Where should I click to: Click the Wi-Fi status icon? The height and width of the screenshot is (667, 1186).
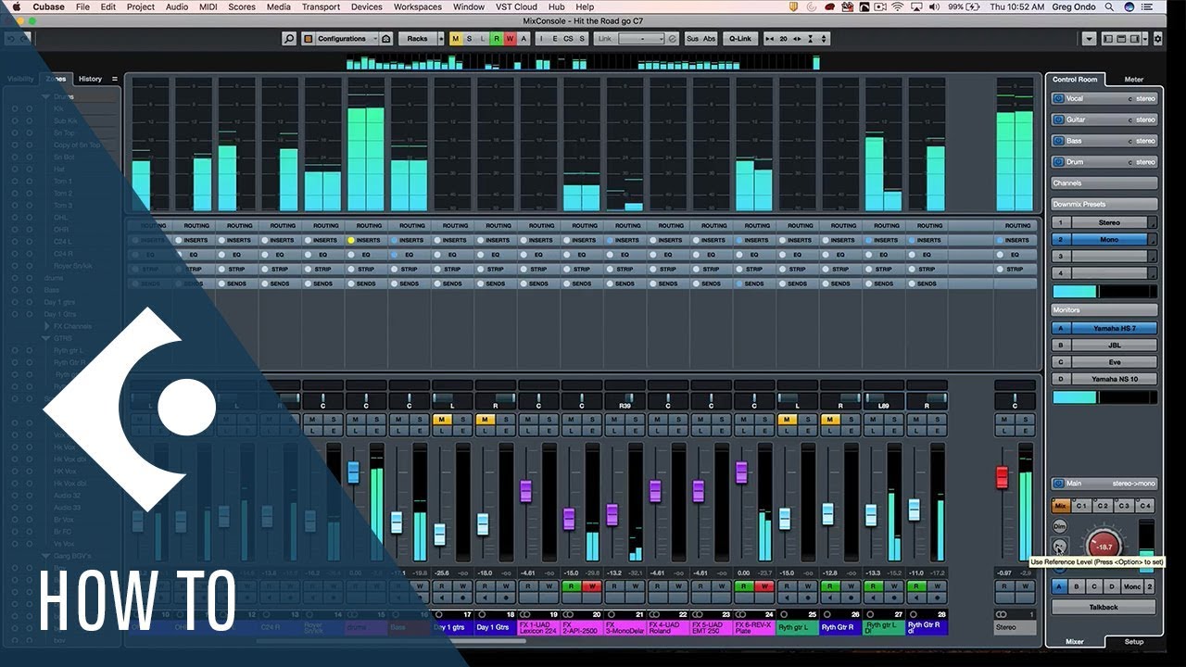(x=897, y=6)
